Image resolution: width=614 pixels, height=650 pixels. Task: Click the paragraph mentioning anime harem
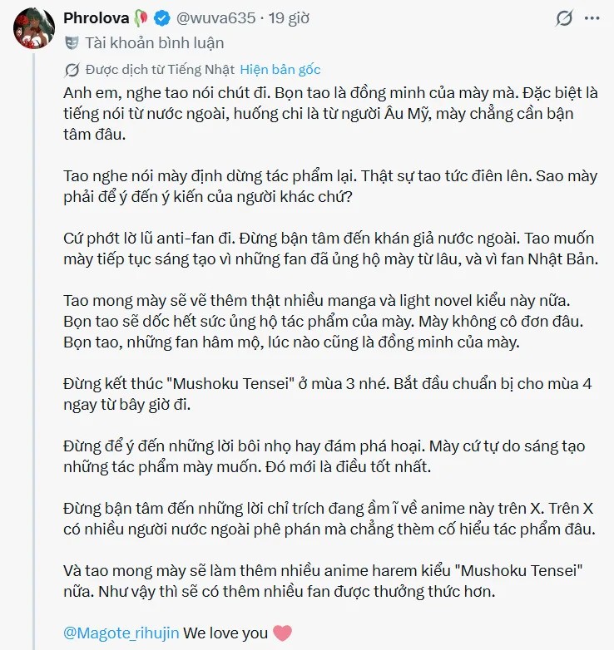323,581
